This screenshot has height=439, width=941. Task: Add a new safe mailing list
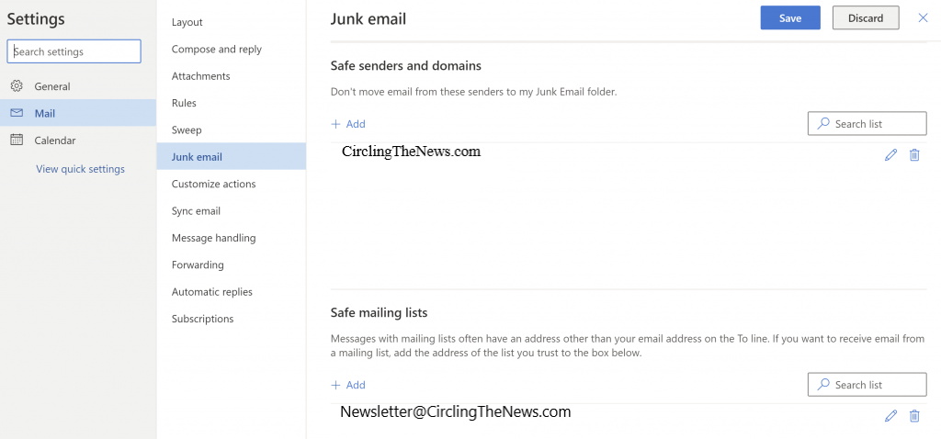pyautogui.click(x=348, y=385)
